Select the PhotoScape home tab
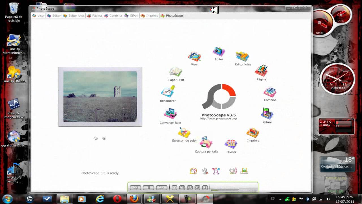This screenshot has height=204, width=362. click(x=172, y=16)
